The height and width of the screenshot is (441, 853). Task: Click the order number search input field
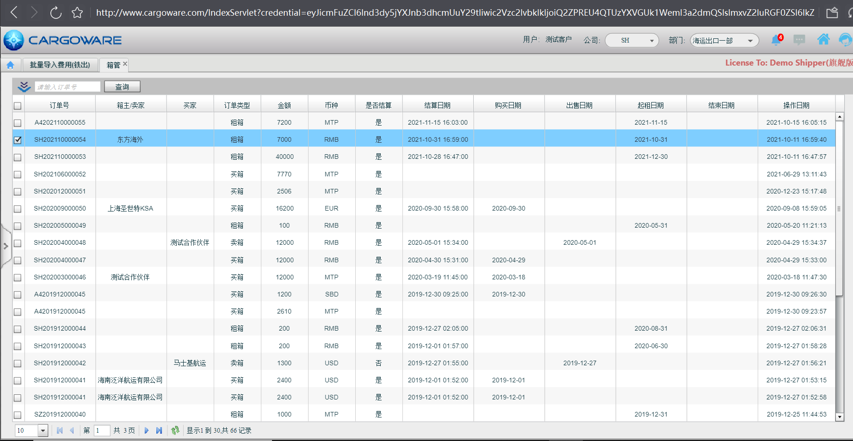[x=68, y=87]
